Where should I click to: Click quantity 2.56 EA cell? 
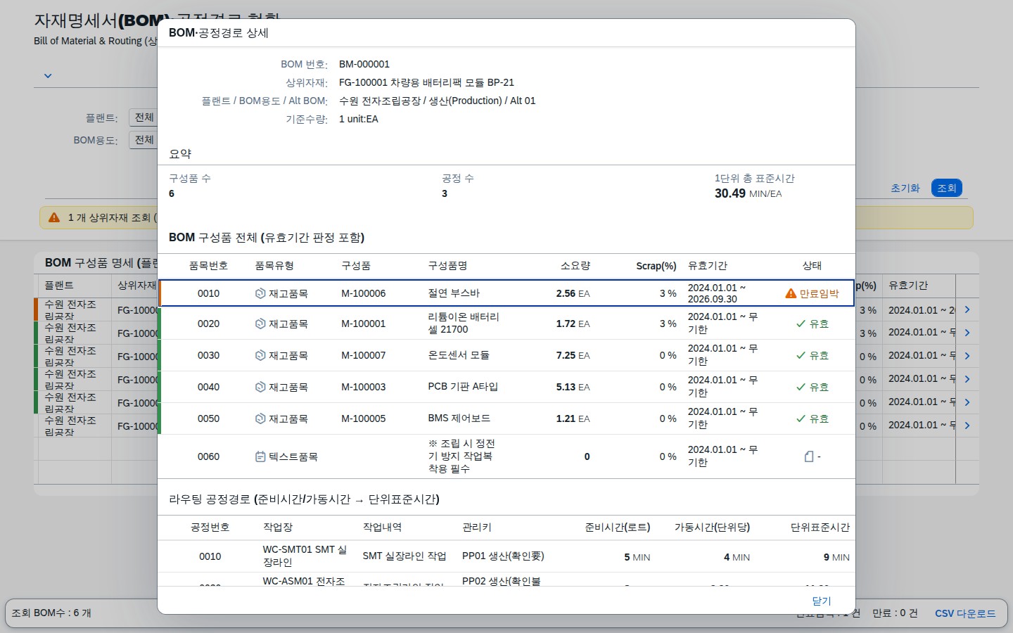[x=573, y=293]
